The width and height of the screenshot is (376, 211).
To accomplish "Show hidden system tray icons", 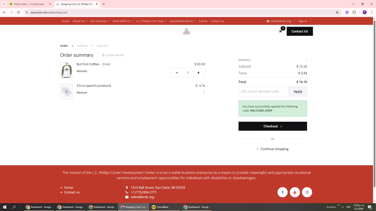I will click(343, 207).
